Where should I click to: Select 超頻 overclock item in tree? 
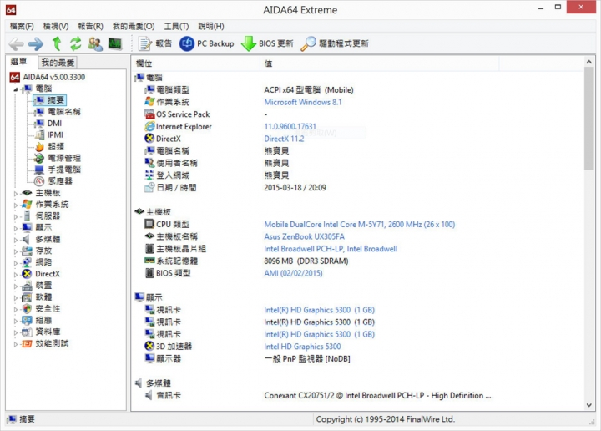pyautogui.click(x=49, y=146)
